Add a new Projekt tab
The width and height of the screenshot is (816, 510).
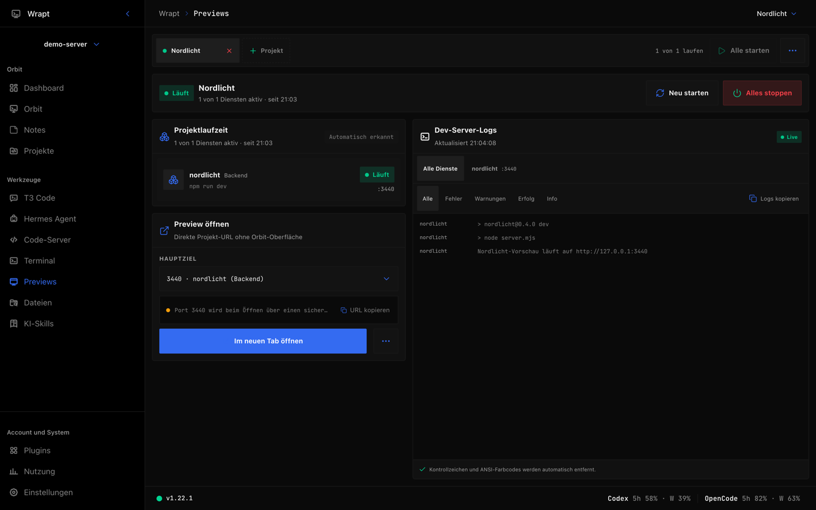266,50
